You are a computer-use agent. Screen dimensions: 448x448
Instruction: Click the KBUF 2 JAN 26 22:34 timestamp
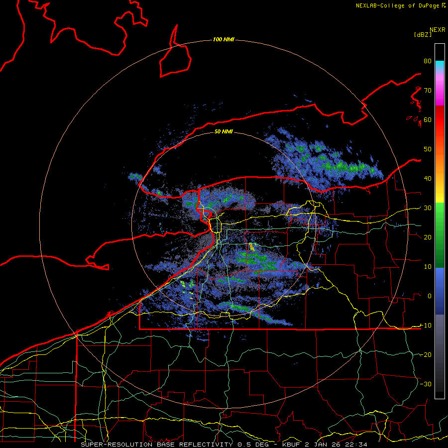(325, 445)
